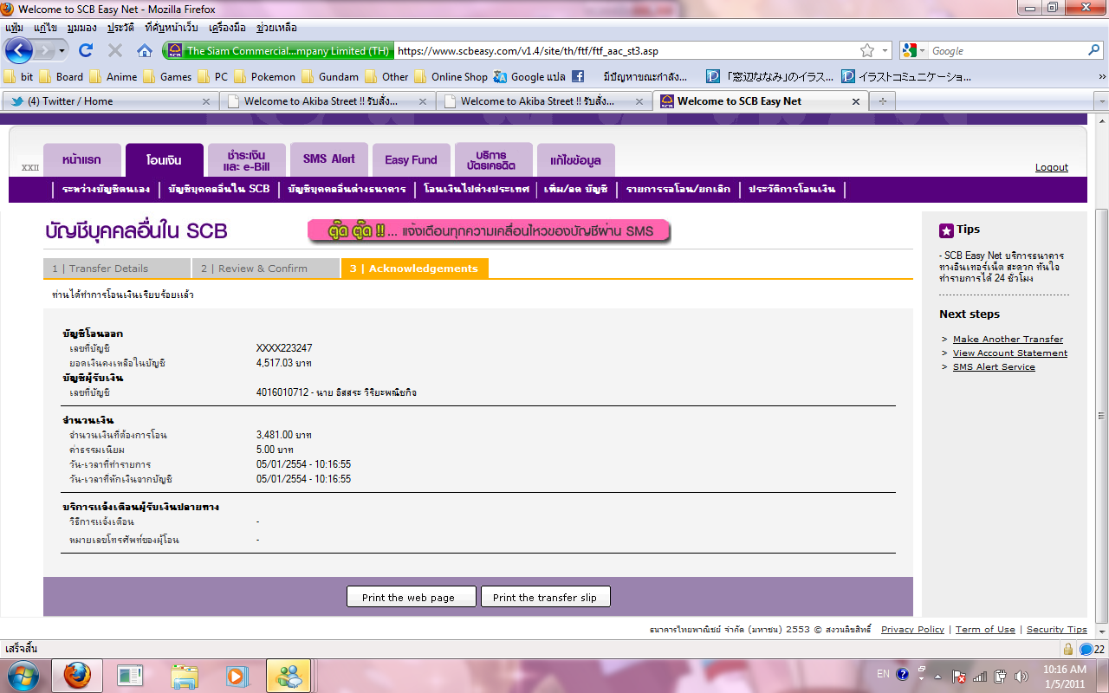Open the Gundam bookmark folder
This screenshot has height=693, width=1109.
330,76
